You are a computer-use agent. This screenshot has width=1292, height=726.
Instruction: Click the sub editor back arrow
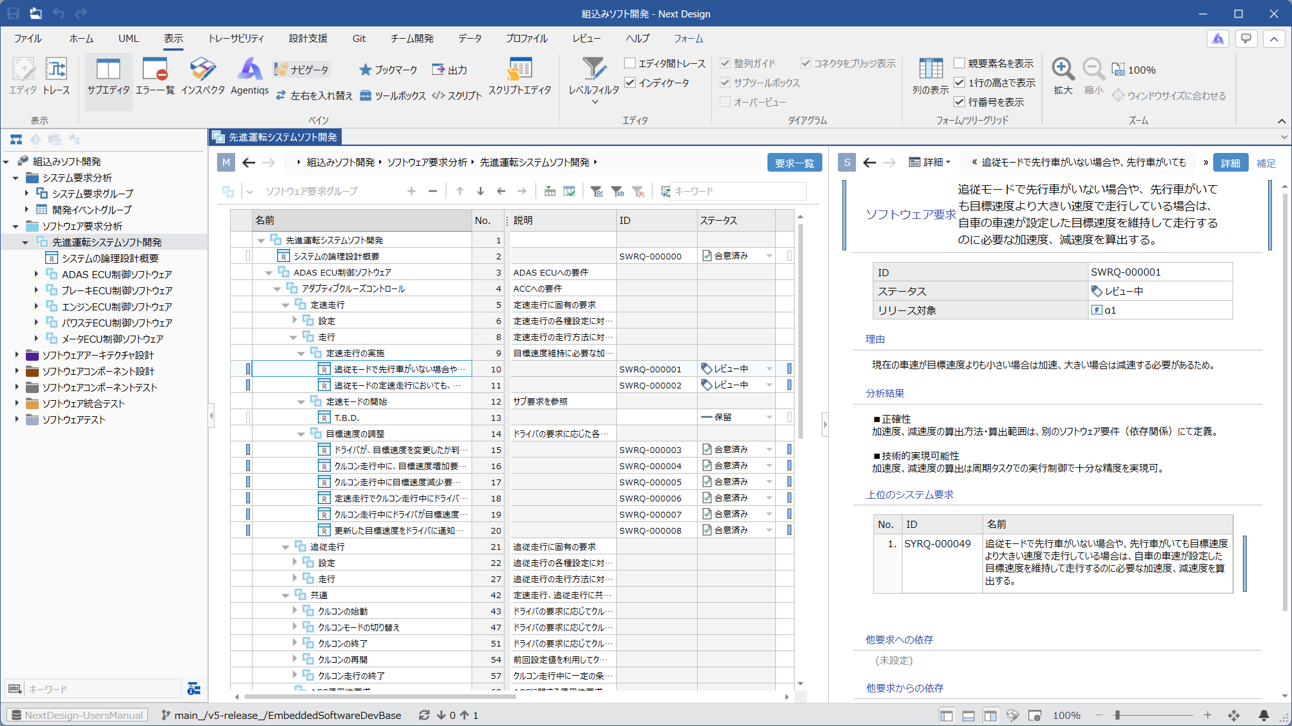[870, 163]
